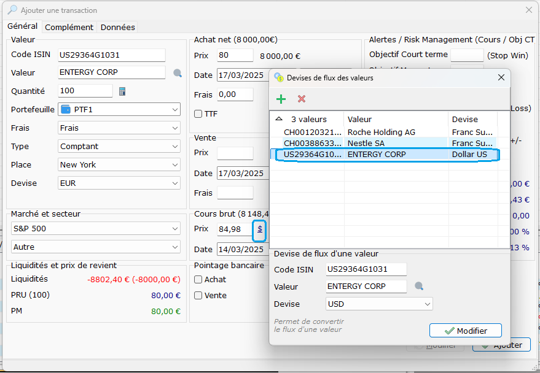Screen dimensions: 540x373
Task: Toggle the TTF checkbox
Action: (198, 113)
